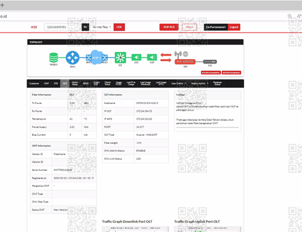Screen dimensions: 302x232
Task: Open the No Inet/Telp search type dropdown
Action: click(x=101, y=27)
